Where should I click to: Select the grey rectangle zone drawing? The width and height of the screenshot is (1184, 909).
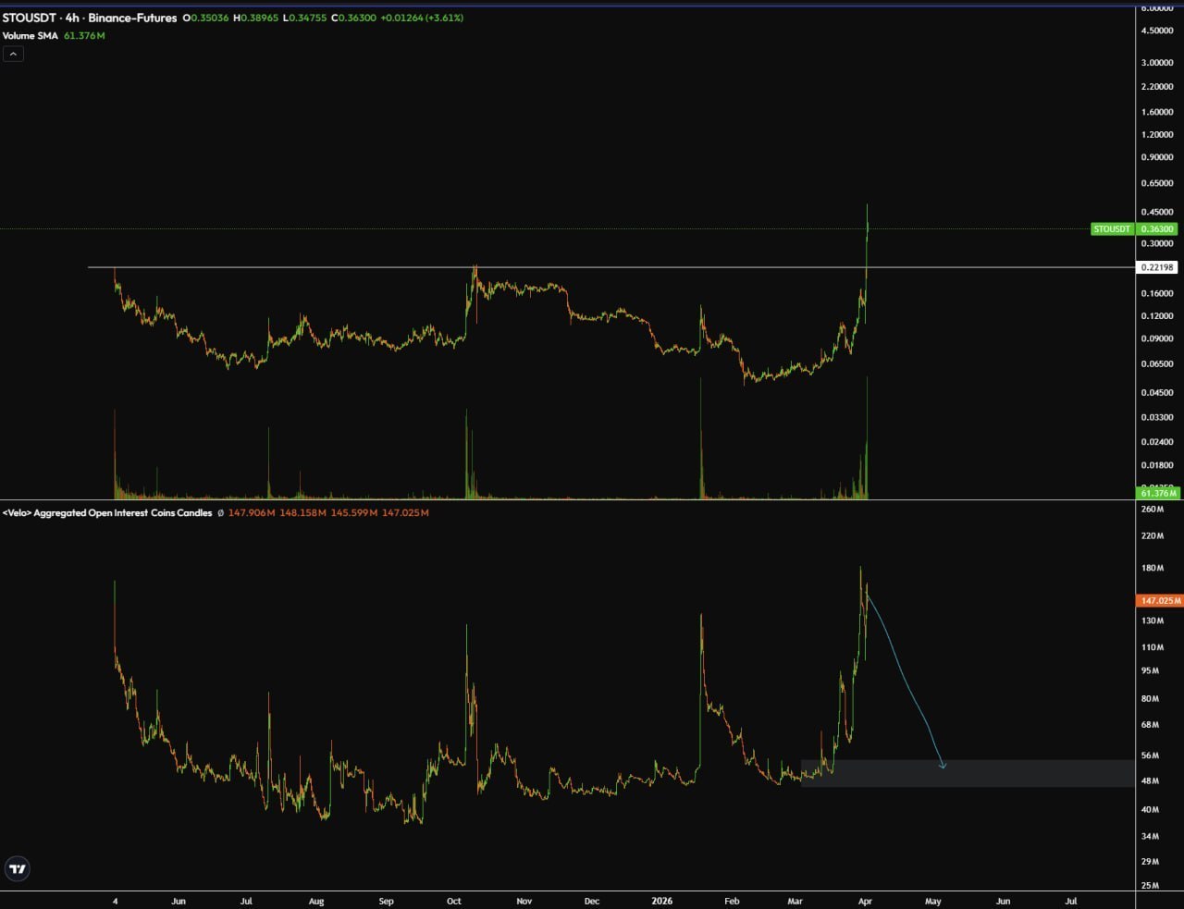tap(1017, 773)
